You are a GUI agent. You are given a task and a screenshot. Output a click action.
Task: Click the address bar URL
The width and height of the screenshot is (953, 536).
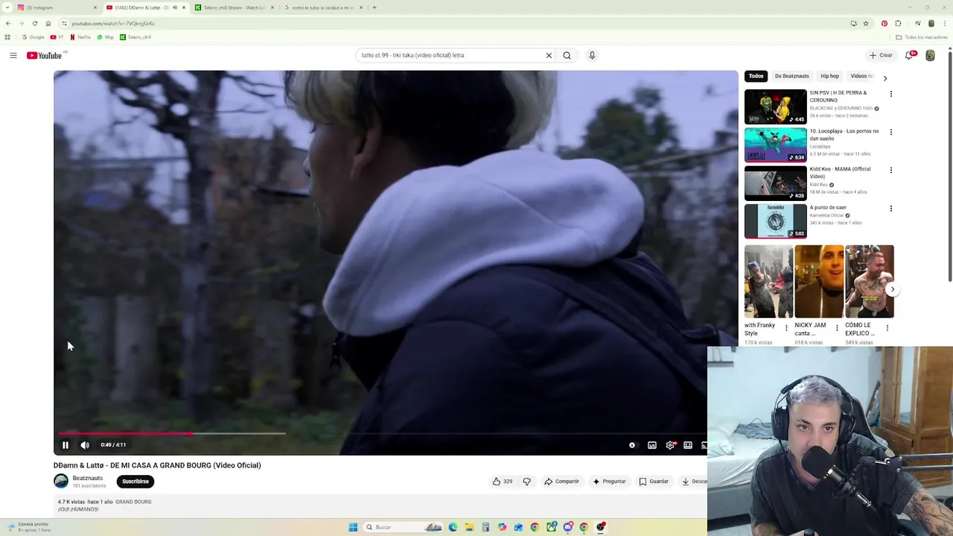coord(113,23)
